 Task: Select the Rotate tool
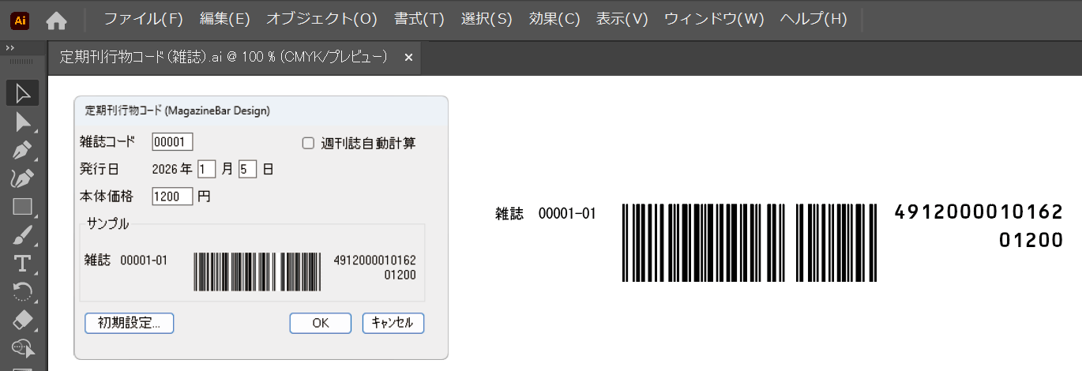tap(22, 292)
